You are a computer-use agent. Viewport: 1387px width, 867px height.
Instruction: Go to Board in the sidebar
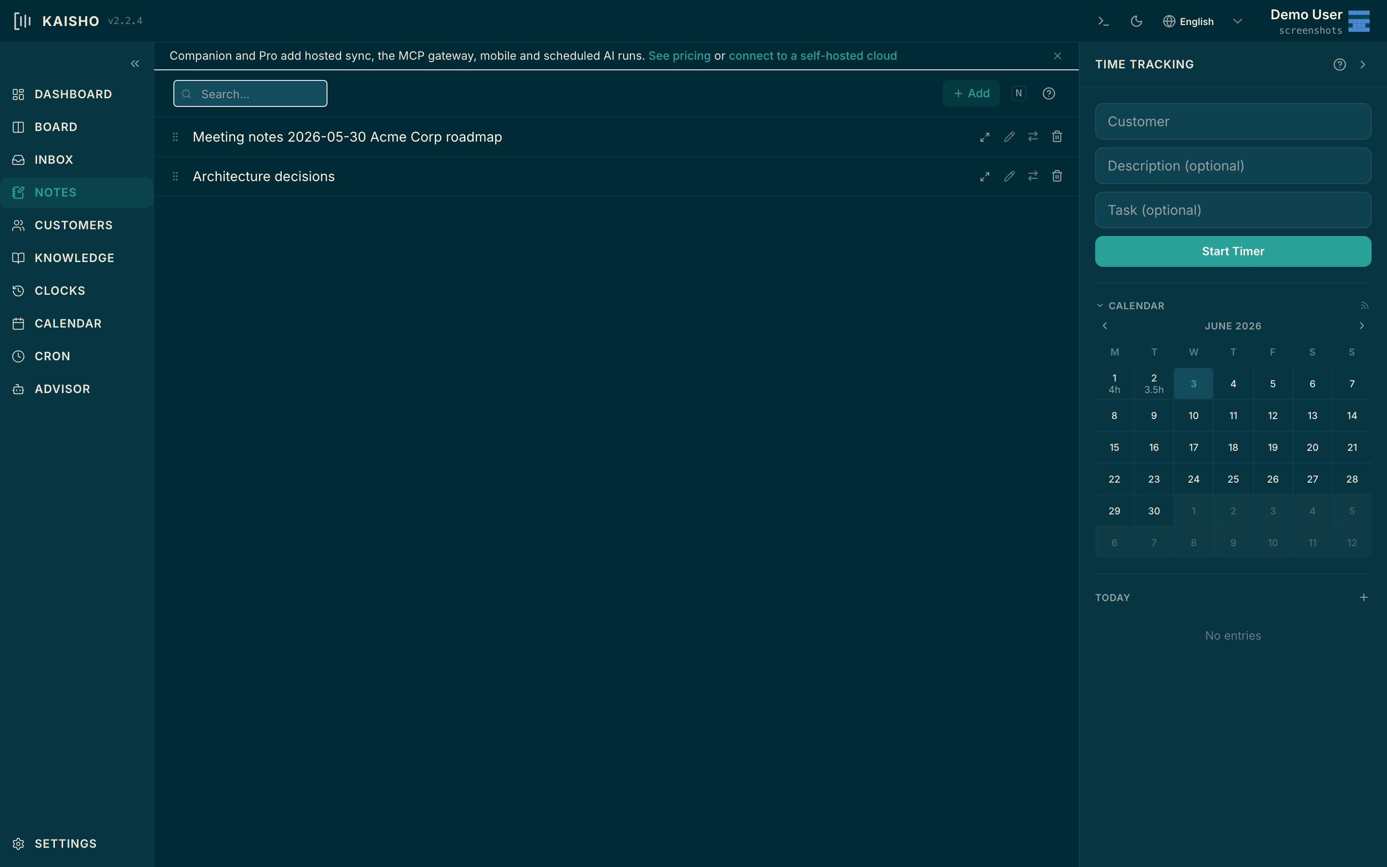(x=77, y=127)
